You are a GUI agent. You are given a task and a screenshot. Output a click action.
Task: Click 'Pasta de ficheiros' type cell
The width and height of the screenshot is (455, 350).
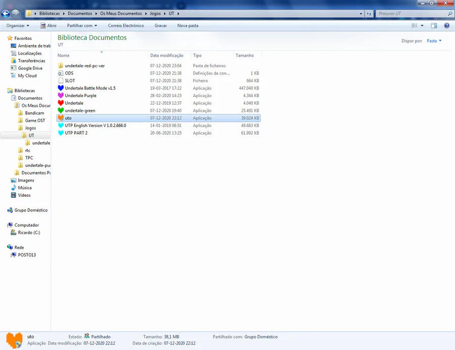point(209,66)
